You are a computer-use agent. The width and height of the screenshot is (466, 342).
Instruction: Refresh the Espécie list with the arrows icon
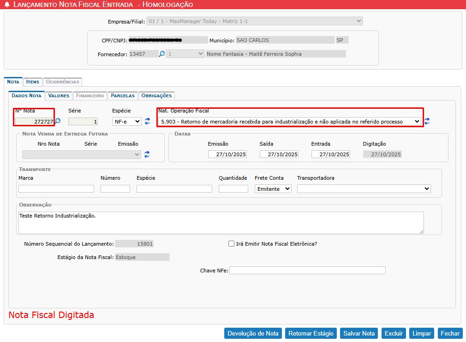click(148, 121)
